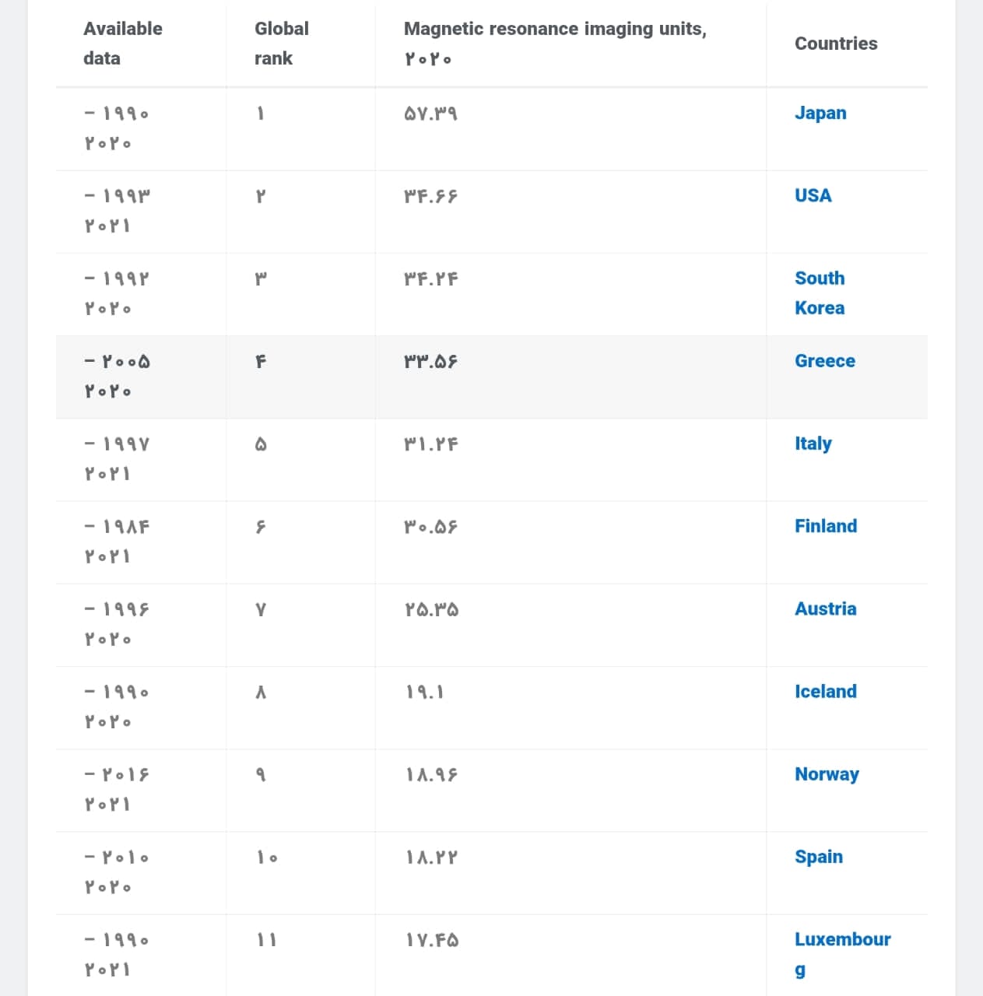Click the Available data column header

(122, 44)
